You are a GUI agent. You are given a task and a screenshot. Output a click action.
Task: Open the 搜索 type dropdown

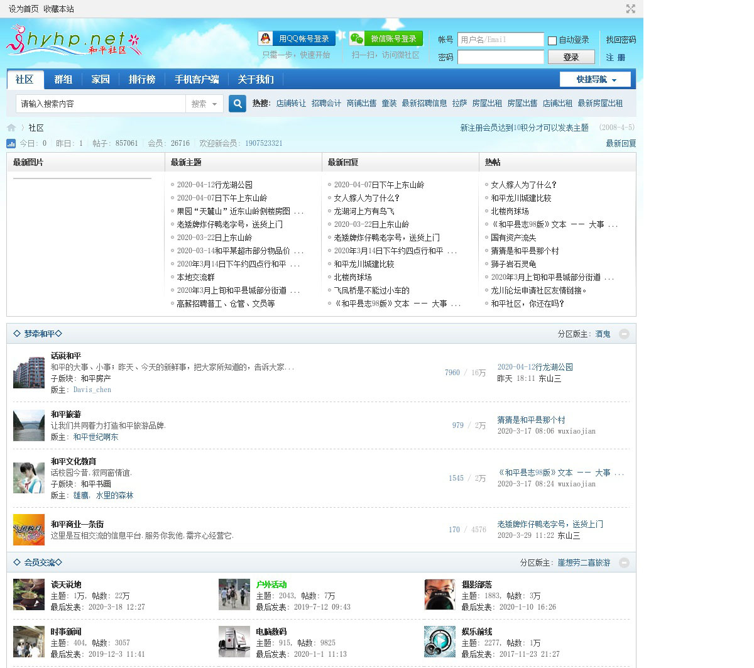click(204, 104)
